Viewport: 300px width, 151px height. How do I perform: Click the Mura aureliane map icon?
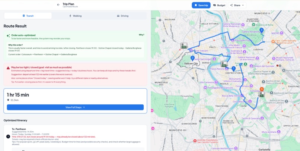tap(279, 132)
